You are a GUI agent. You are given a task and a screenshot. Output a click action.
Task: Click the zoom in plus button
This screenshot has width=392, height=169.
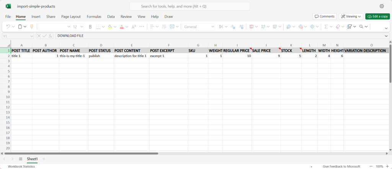387,166
